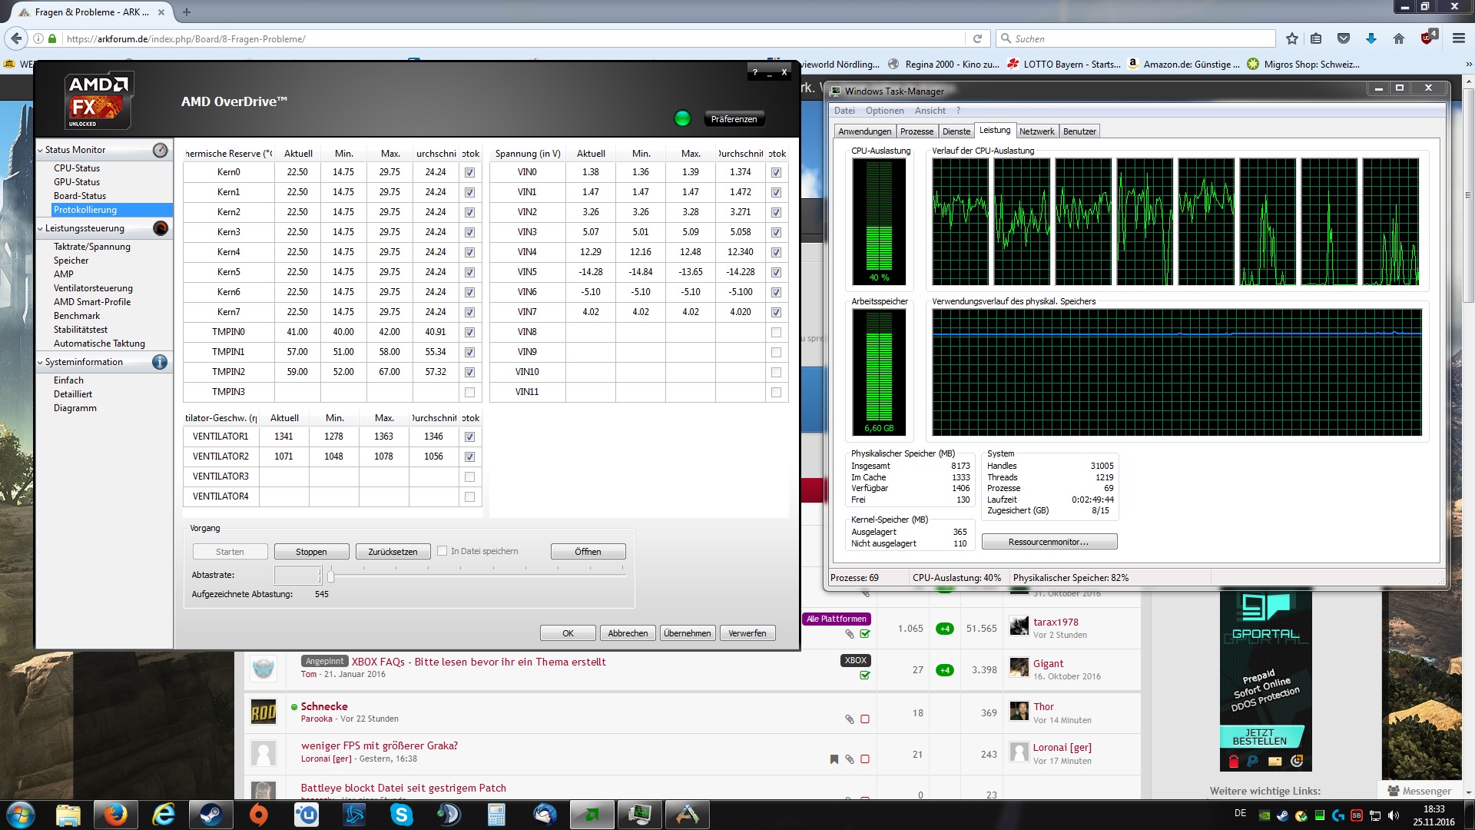Show Firefox bookmarks list icon
The image size is (1475, 830).
(1316, 38)
